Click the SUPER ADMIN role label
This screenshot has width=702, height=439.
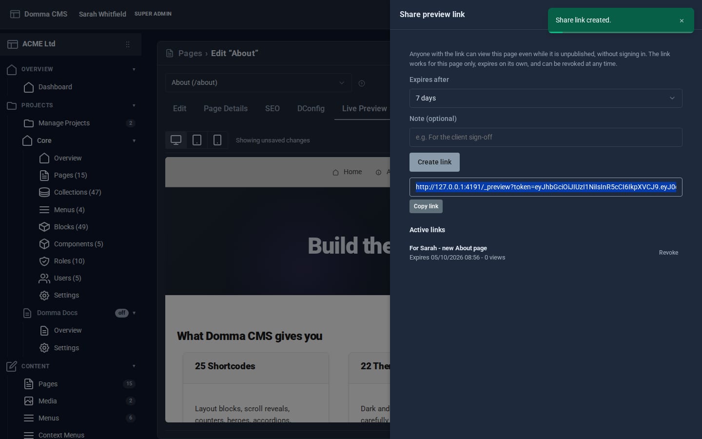(153, 14)
